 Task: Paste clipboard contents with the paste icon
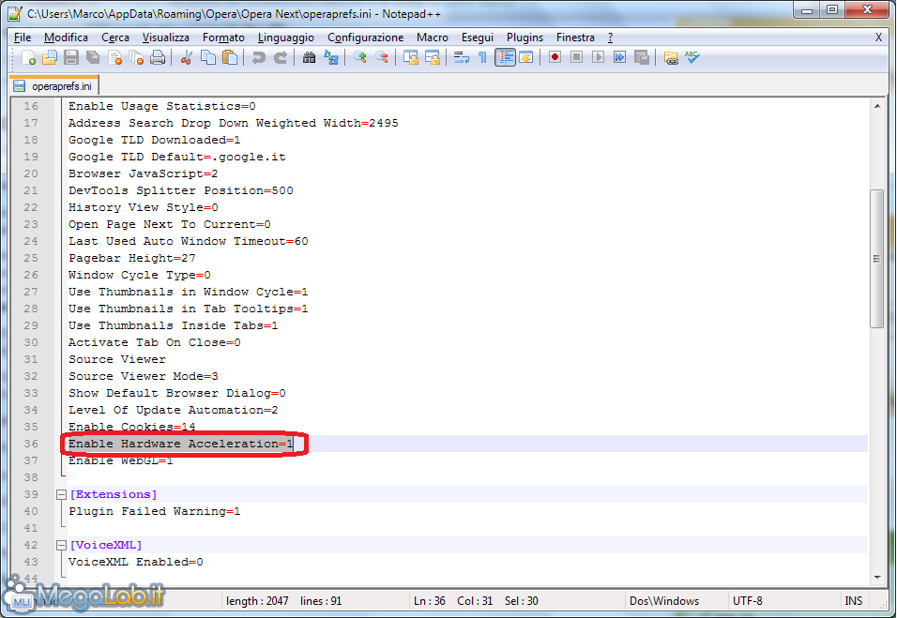click(x=230, y=57)
